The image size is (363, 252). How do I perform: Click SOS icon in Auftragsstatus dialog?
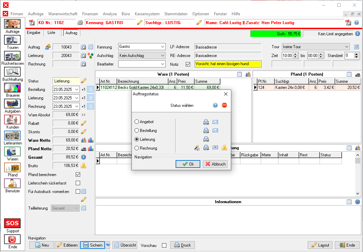coord(224,105)
